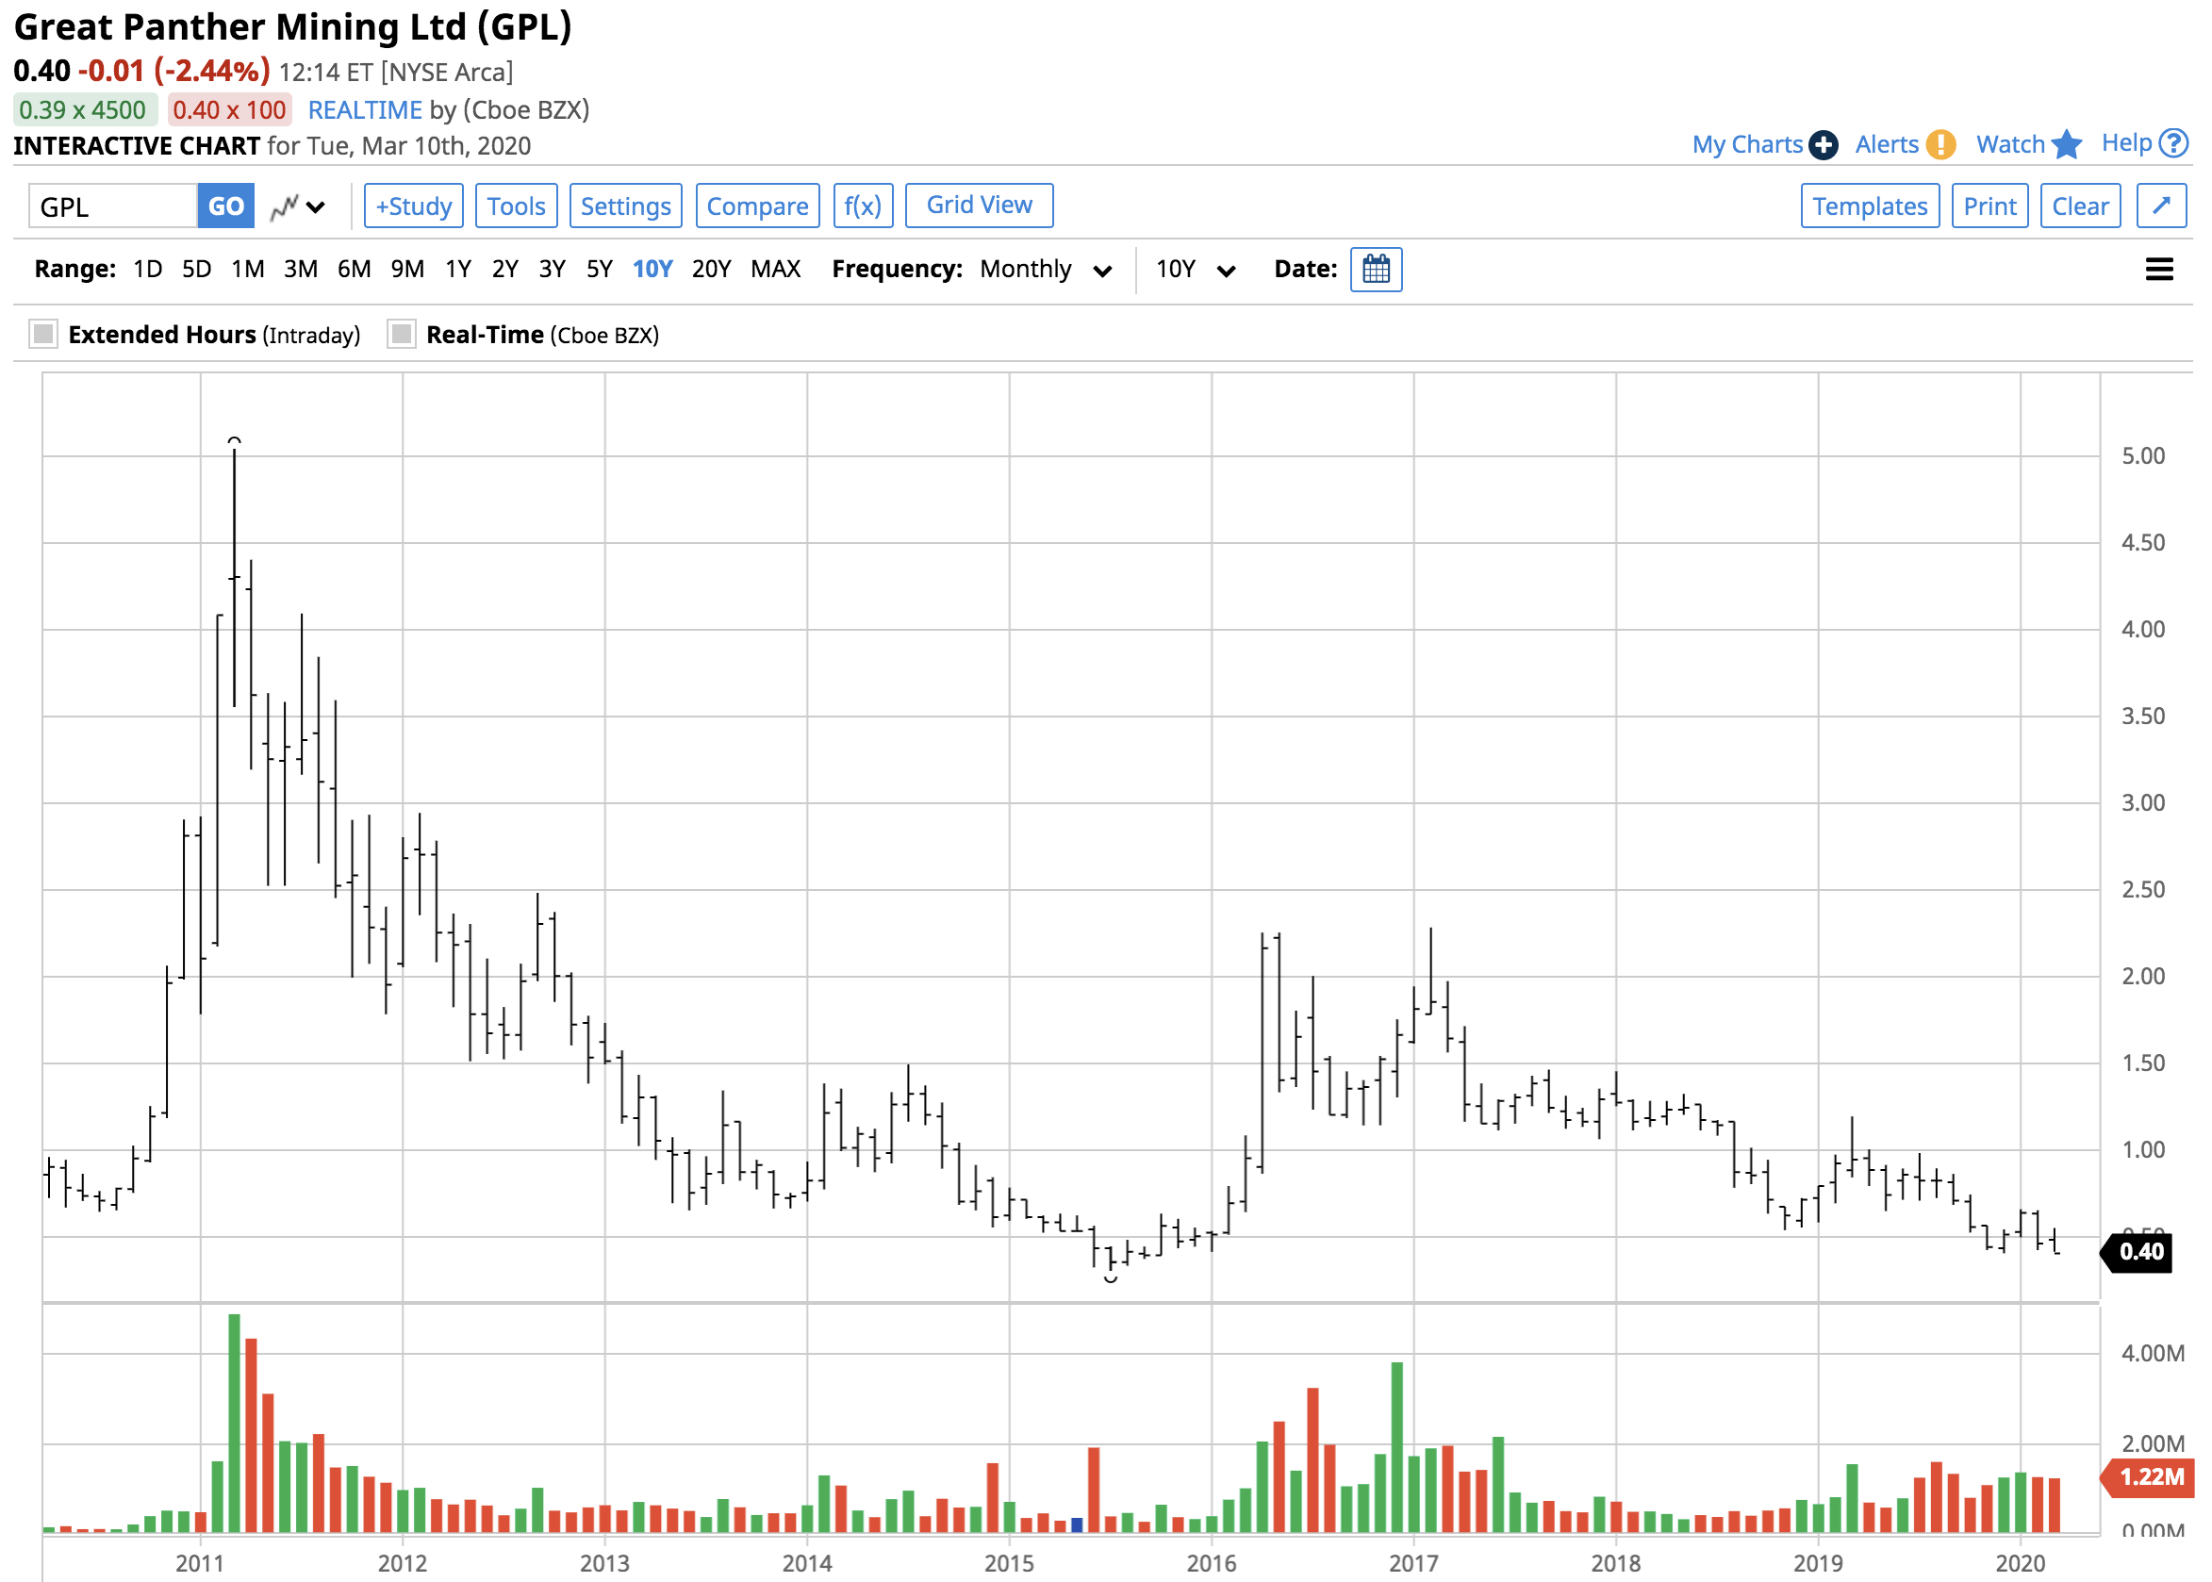Open the date calendar picker icon
This screenshot has height=1582, width=2212.
1376,270
